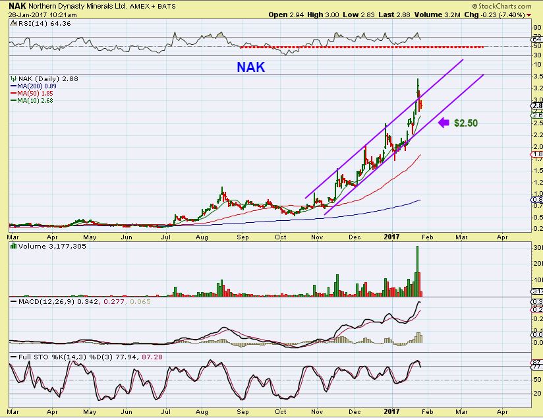Click the Volume 3,177,305 panel label
Viewport: 543px width, 418px height.
click(x=52, y=246)
